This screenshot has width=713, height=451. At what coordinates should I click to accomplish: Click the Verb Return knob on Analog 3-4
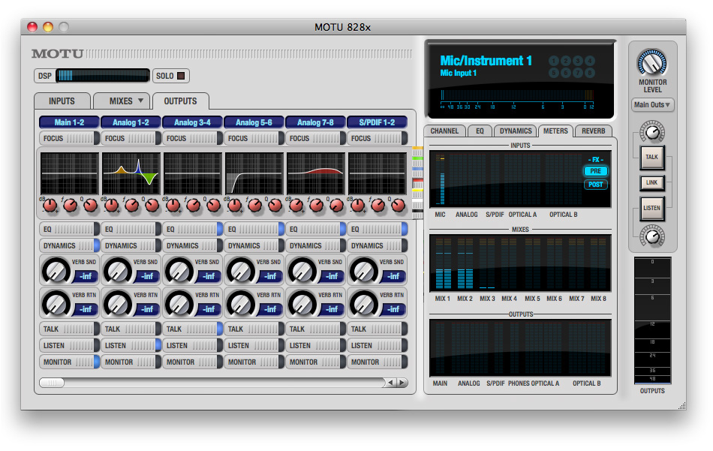(x=179, y=302)
